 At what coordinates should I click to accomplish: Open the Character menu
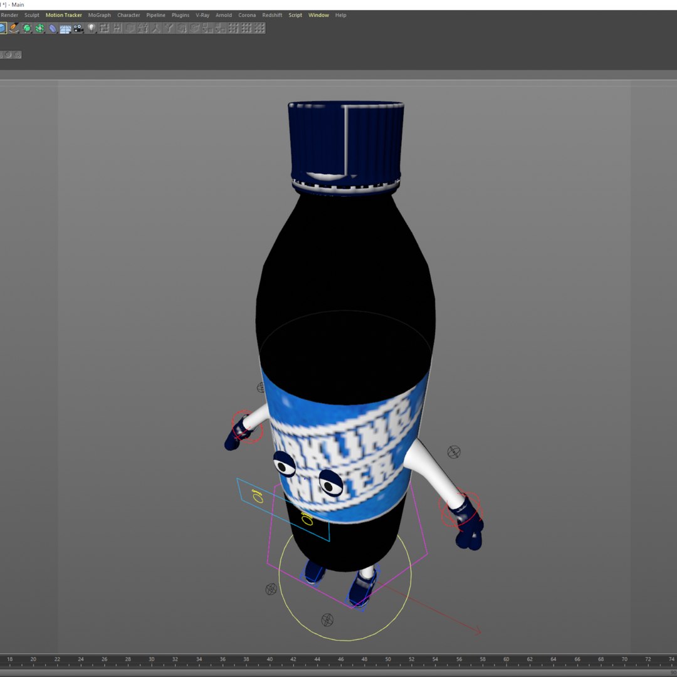pyautogui.click(x=129, y=15)
